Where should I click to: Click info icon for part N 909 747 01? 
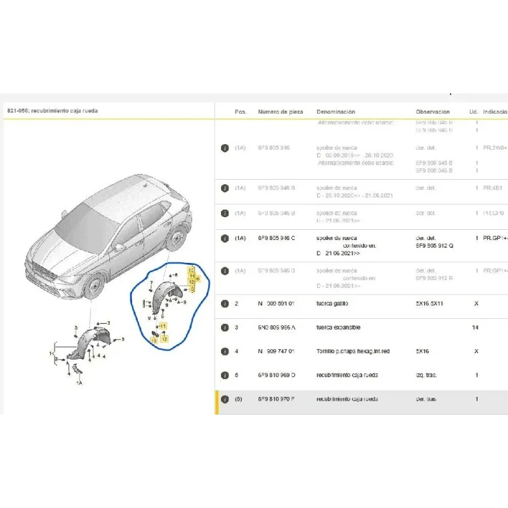(x=224, y=351)
